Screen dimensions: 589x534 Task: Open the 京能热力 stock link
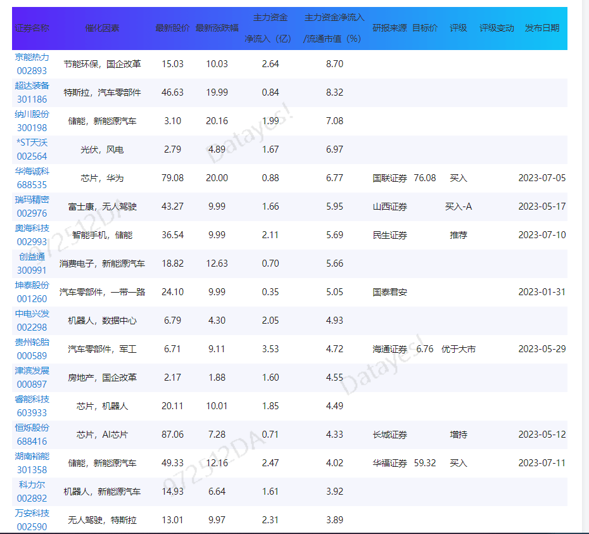click(x=32, y=57)
